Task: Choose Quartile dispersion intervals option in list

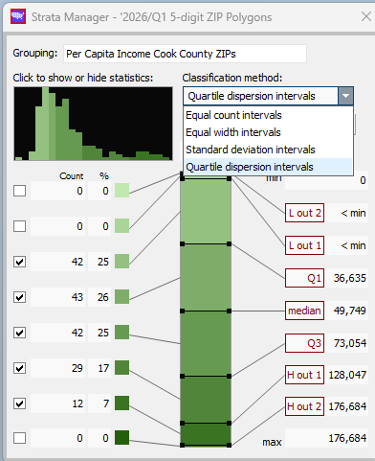Action: pos(250,167)
